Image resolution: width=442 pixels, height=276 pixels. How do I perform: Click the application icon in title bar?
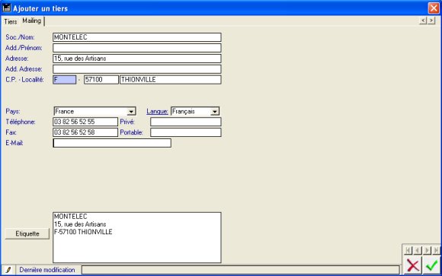tap(7, 8)
